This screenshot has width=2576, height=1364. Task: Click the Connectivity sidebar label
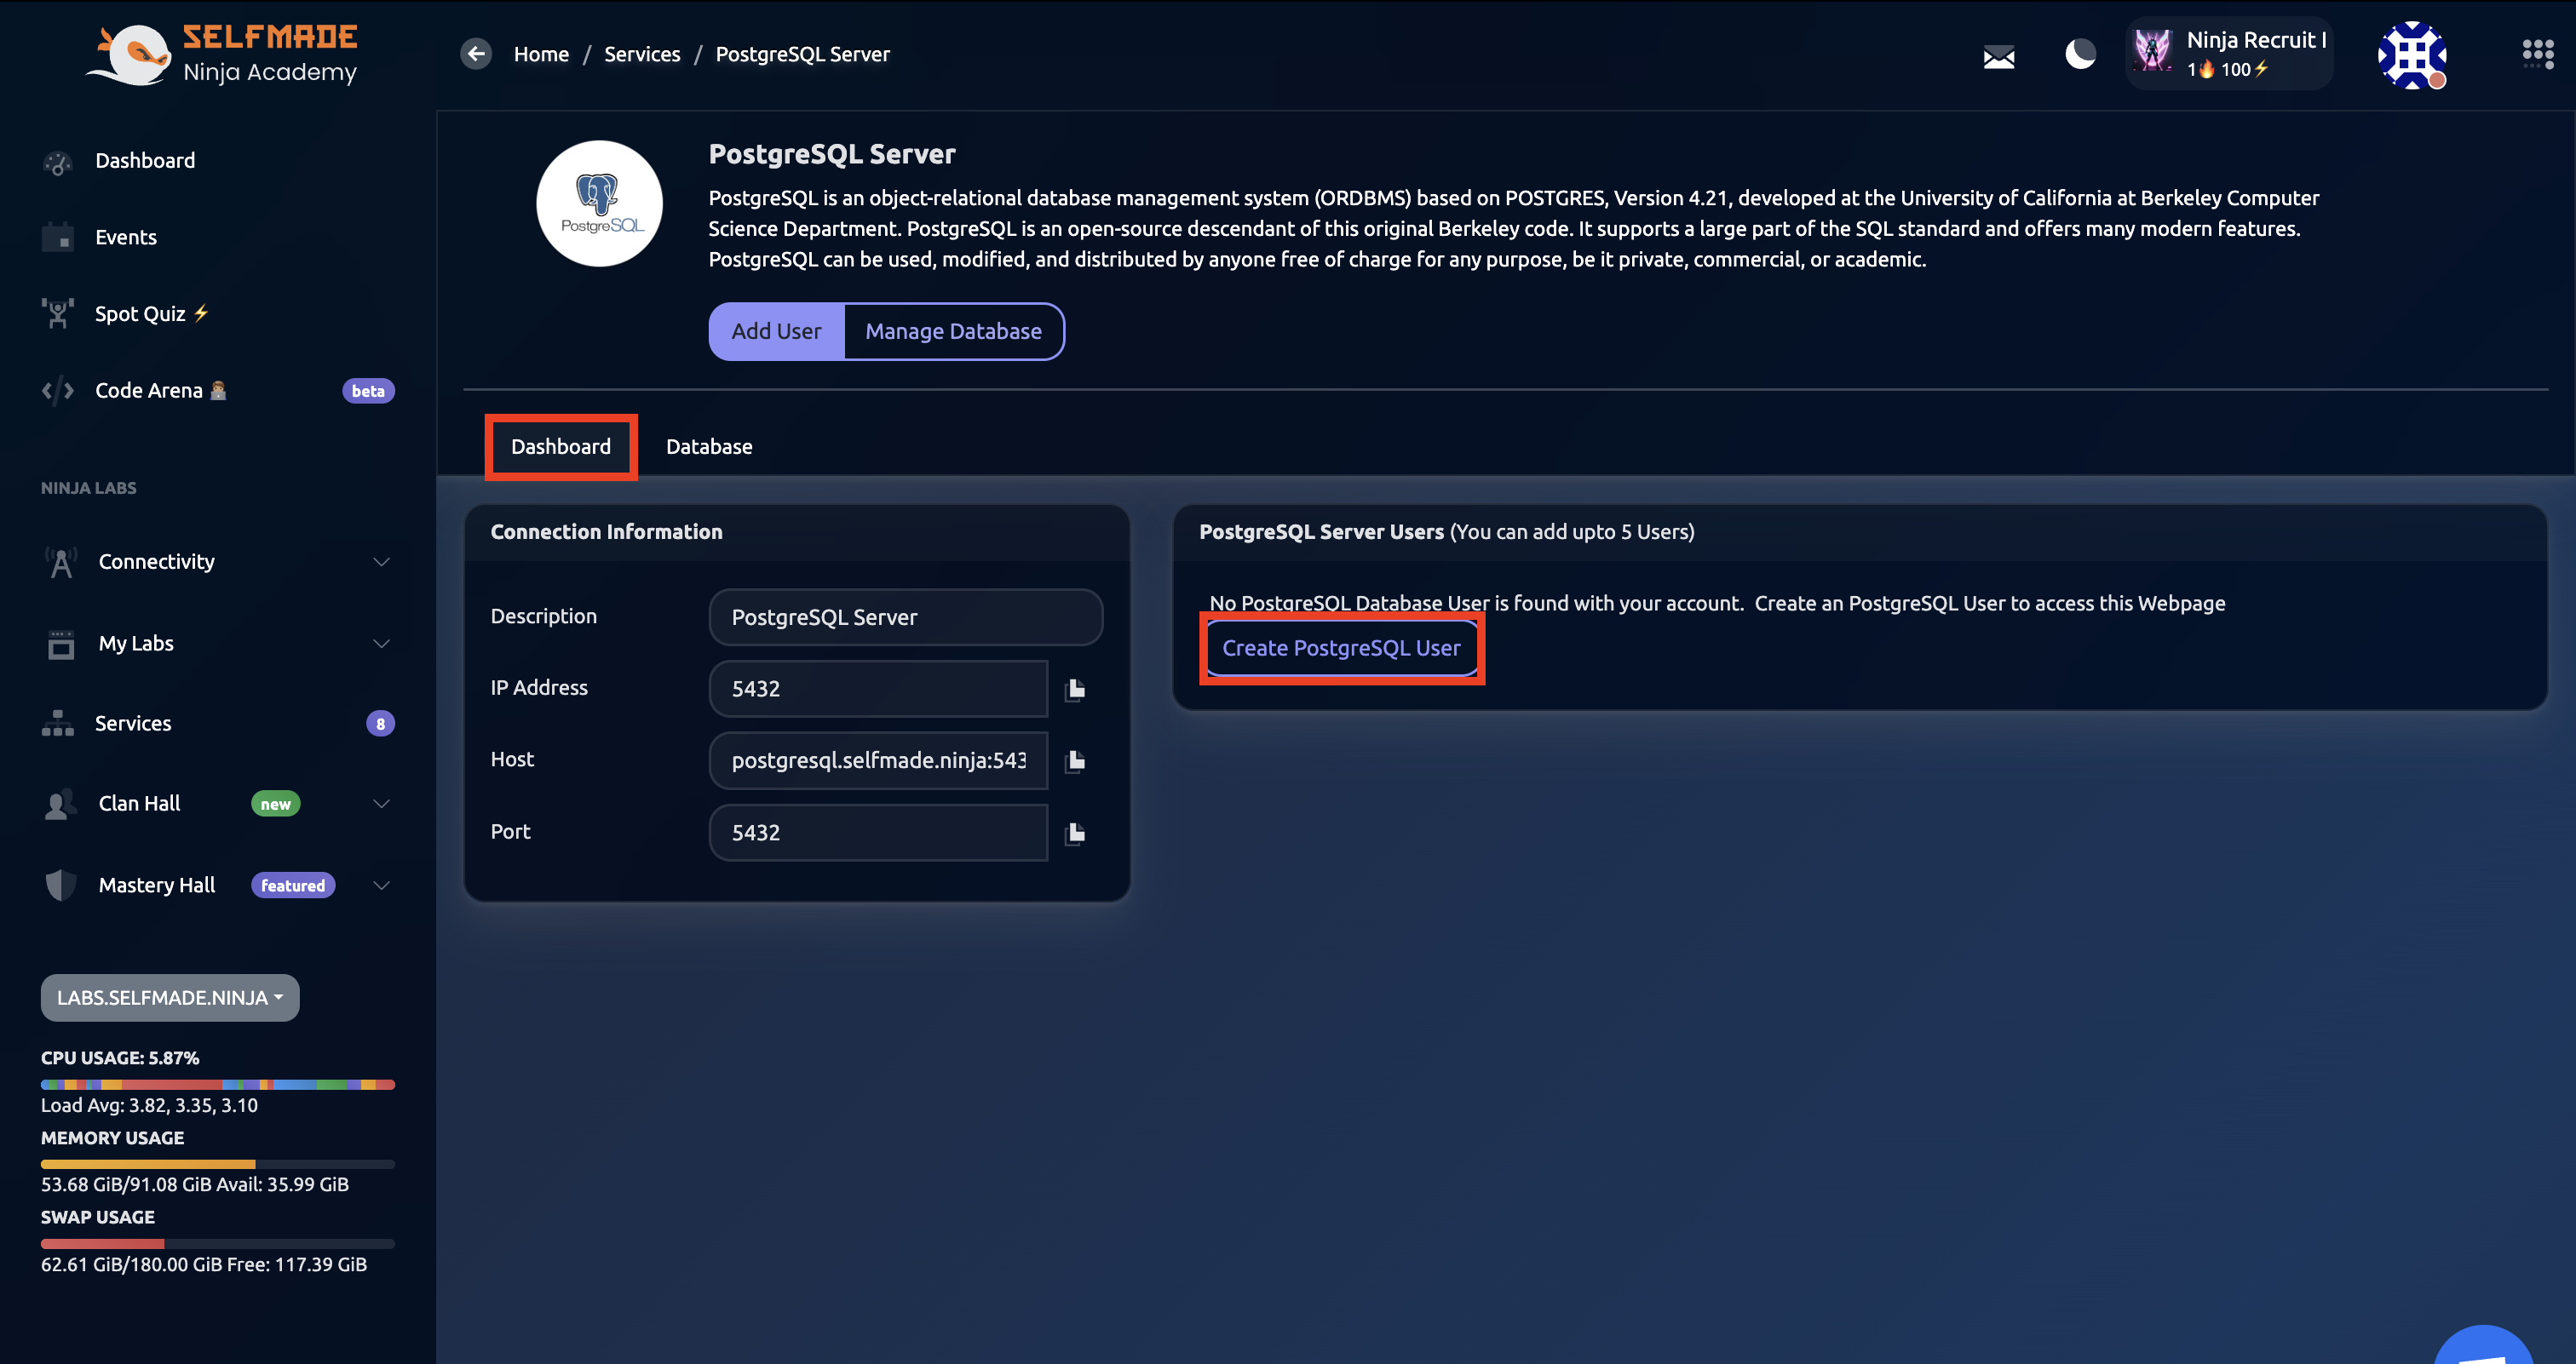pyautogui.click(x=157, y=563)
